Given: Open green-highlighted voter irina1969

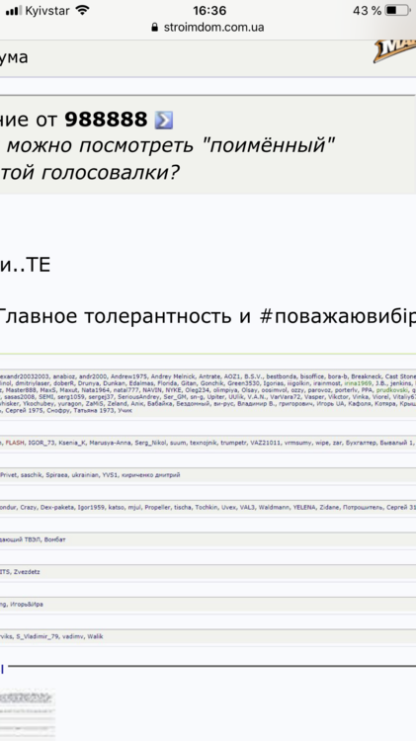Looking at the screenshot, I should coord(358,383).
